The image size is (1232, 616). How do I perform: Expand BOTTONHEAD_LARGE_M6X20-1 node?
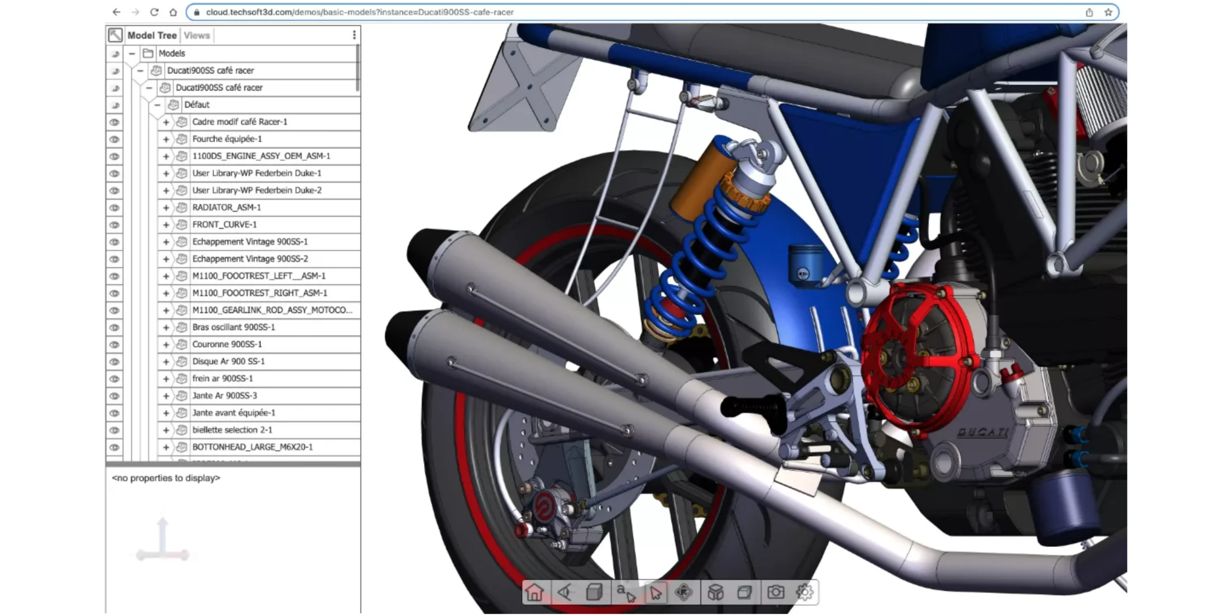[166, 447]
